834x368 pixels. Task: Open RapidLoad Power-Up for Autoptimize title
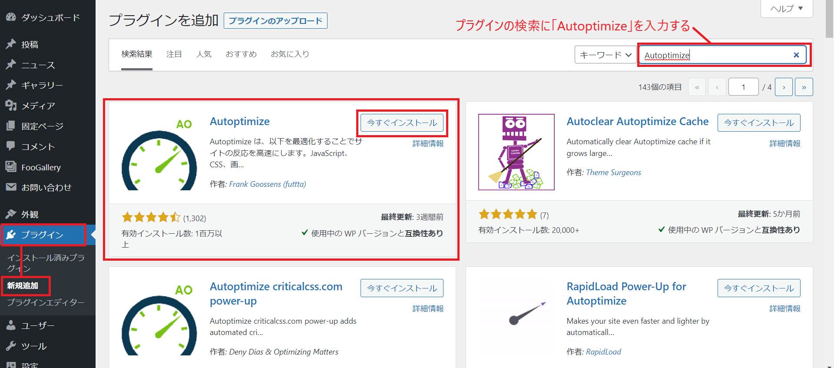(x=626, y=294)
